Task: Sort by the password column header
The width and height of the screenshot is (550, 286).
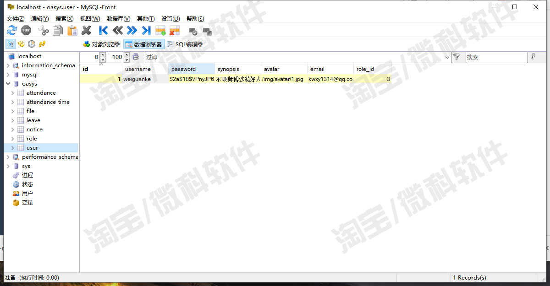Action: [192, 69]
